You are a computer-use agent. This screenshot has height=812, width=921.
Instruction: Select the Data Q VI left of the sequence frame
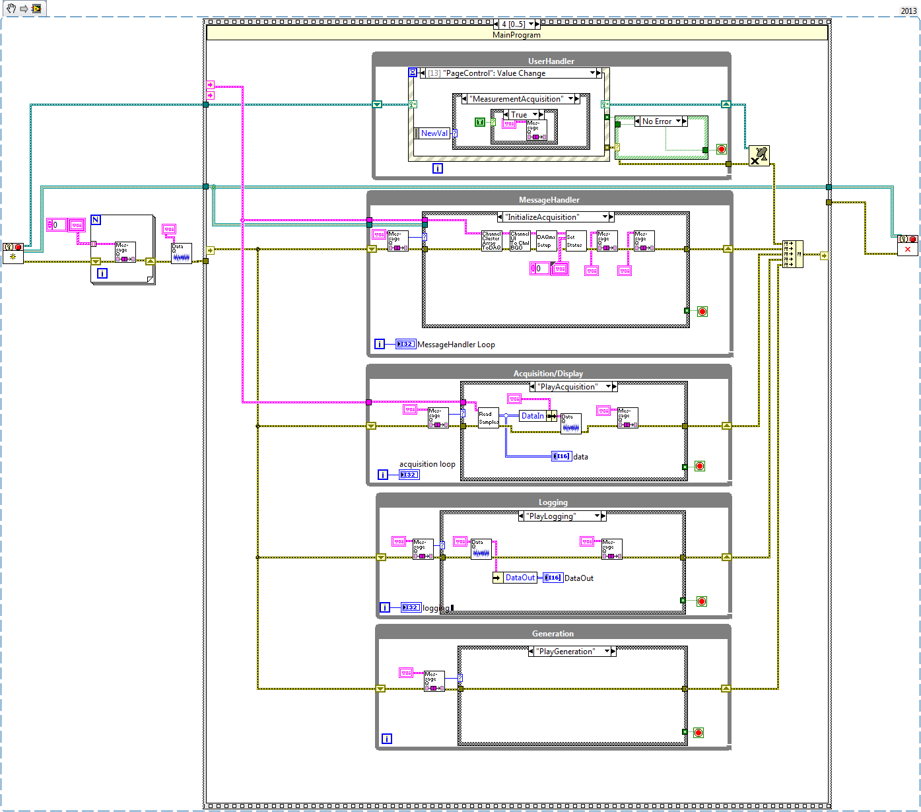point(181,254)
